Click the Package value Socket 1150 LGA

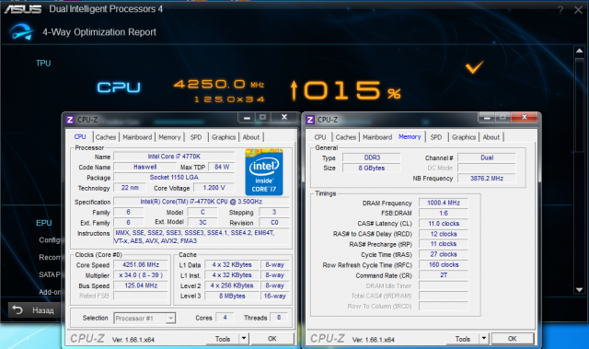click(174, 178)
